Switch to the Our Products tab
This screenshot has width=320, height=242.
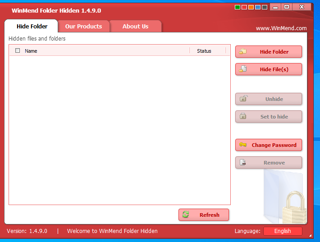click(x=83, y=26)
